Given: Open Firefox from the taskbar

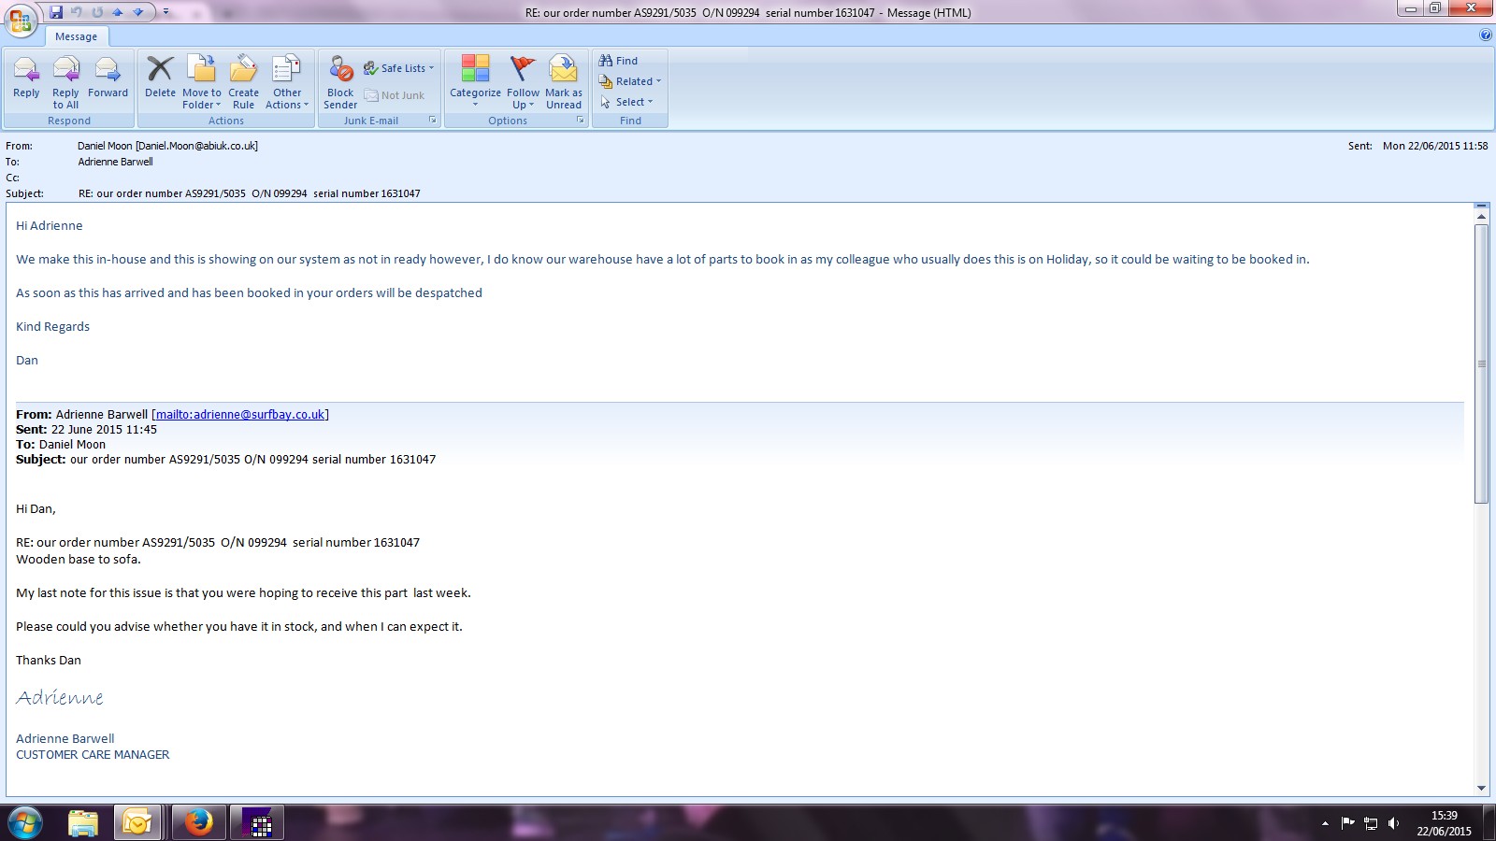Looking at the screenshot, I should click(198, 823).
